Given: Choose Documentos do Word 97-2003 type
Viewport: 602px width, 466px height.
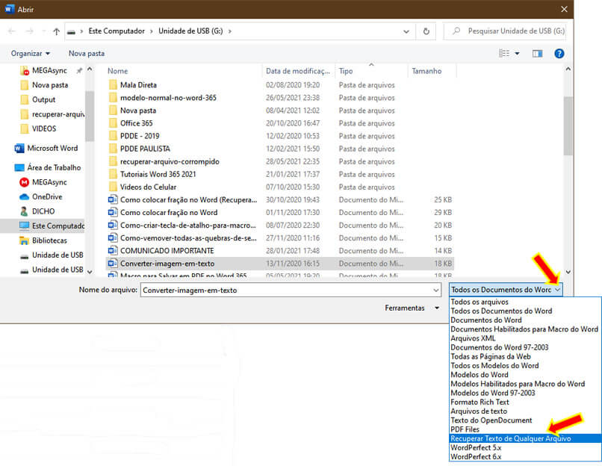Looking at the screenshot, I should coord(499,347).
